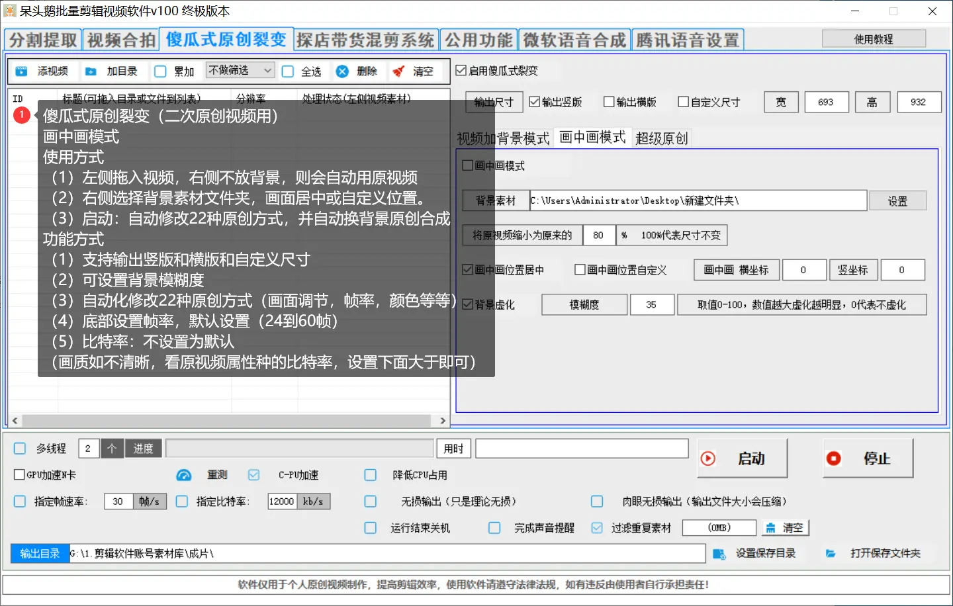Click the 设置保存目录 save-directory icon
Viewport: 953px width, 606px height.
click(x=719, y=554)
